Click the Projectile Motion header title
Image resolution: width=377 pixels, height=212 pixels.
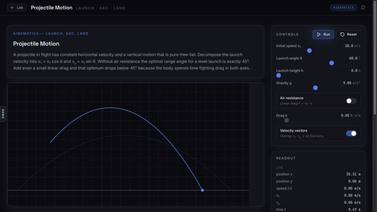tap(51, 8)
